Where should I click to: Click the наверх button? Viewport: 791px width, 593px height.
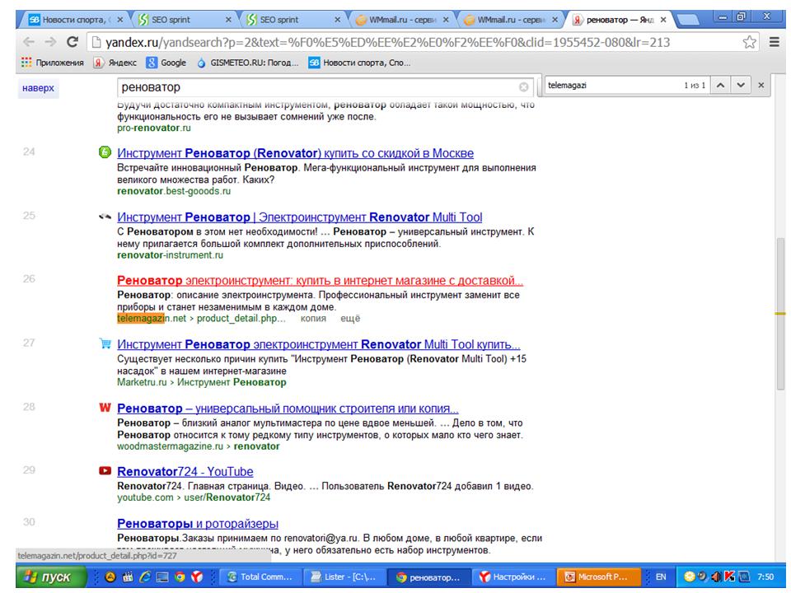pos(39,88)
